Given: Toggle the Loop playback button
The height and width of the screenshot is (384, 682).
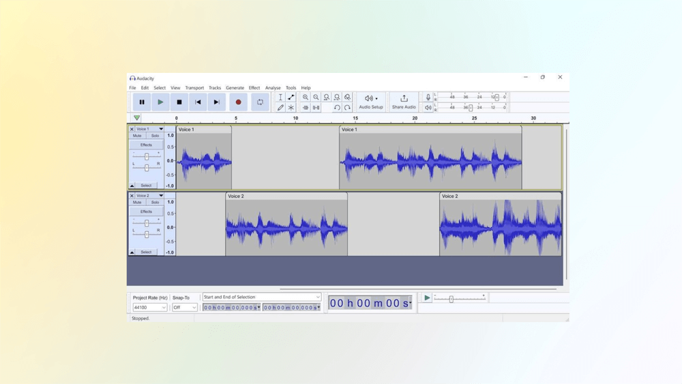Looking at the screenshot, I should pos(260,102).
